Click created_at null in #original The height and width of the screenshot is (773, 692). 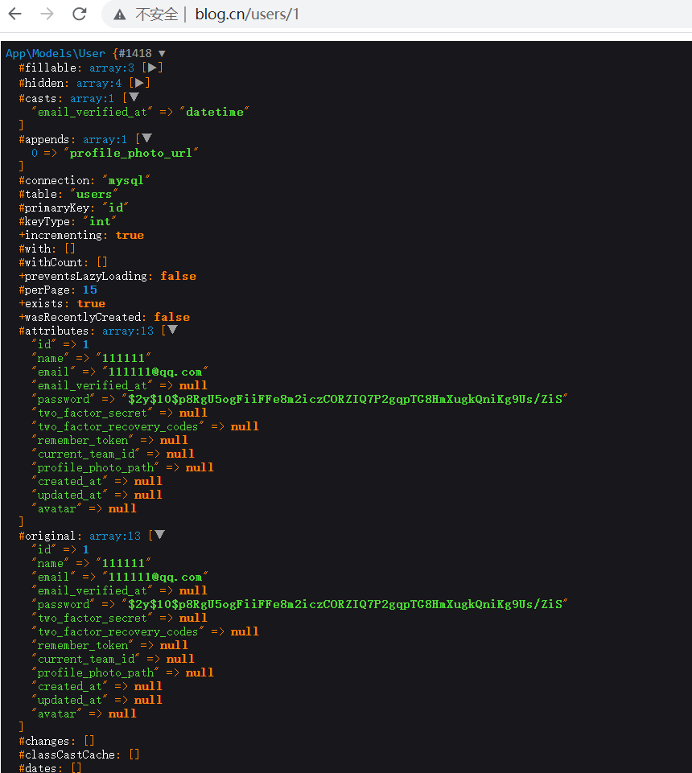[148, 686]
